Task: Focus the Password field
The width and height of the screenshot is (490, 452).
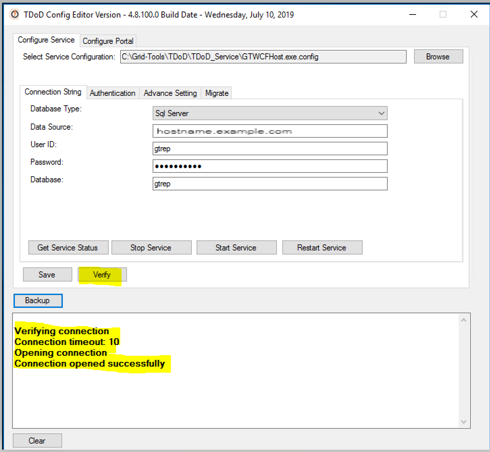Action: [269, 166]
